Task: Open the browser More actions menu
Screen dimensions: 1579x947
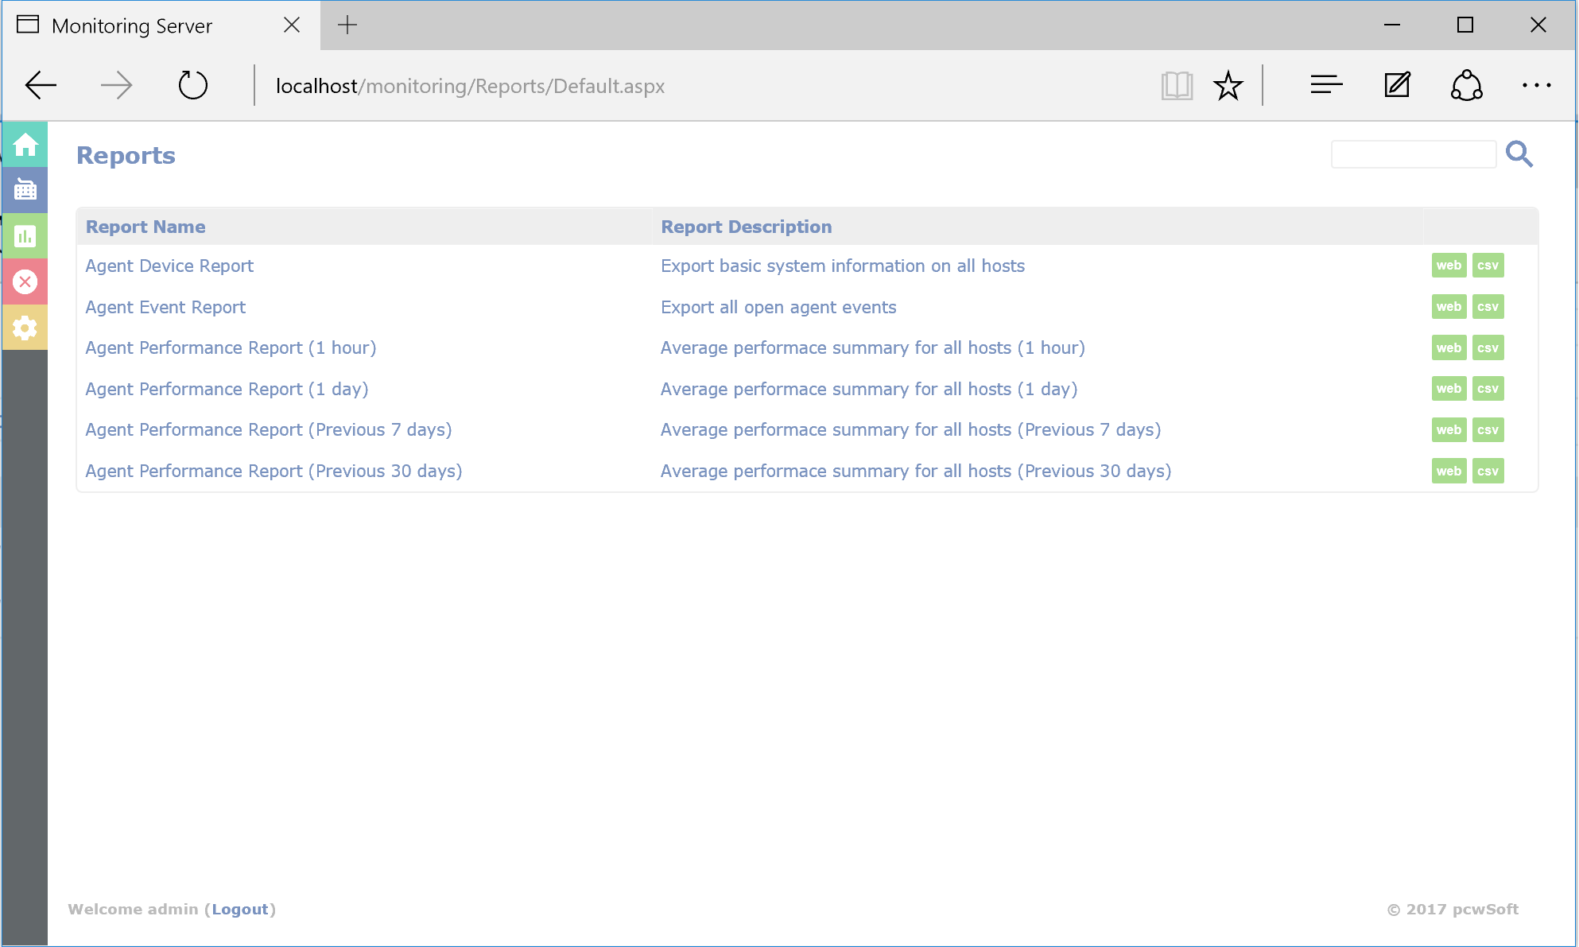Action: click(1536, 86)
